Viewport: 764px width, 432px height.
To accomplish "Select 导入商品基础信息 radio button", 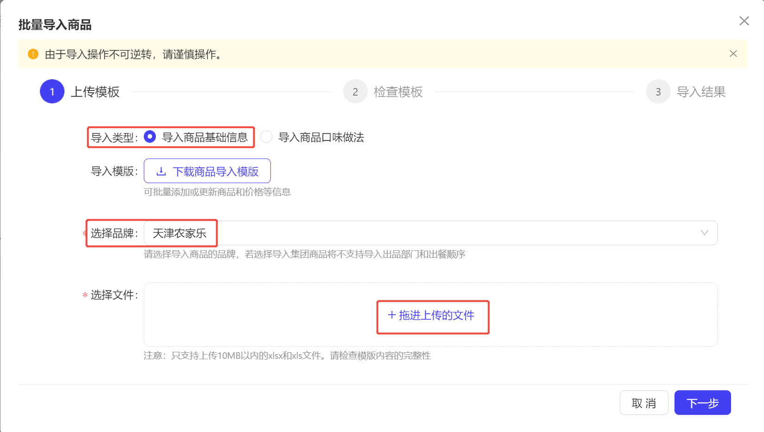I will point(150,137).
